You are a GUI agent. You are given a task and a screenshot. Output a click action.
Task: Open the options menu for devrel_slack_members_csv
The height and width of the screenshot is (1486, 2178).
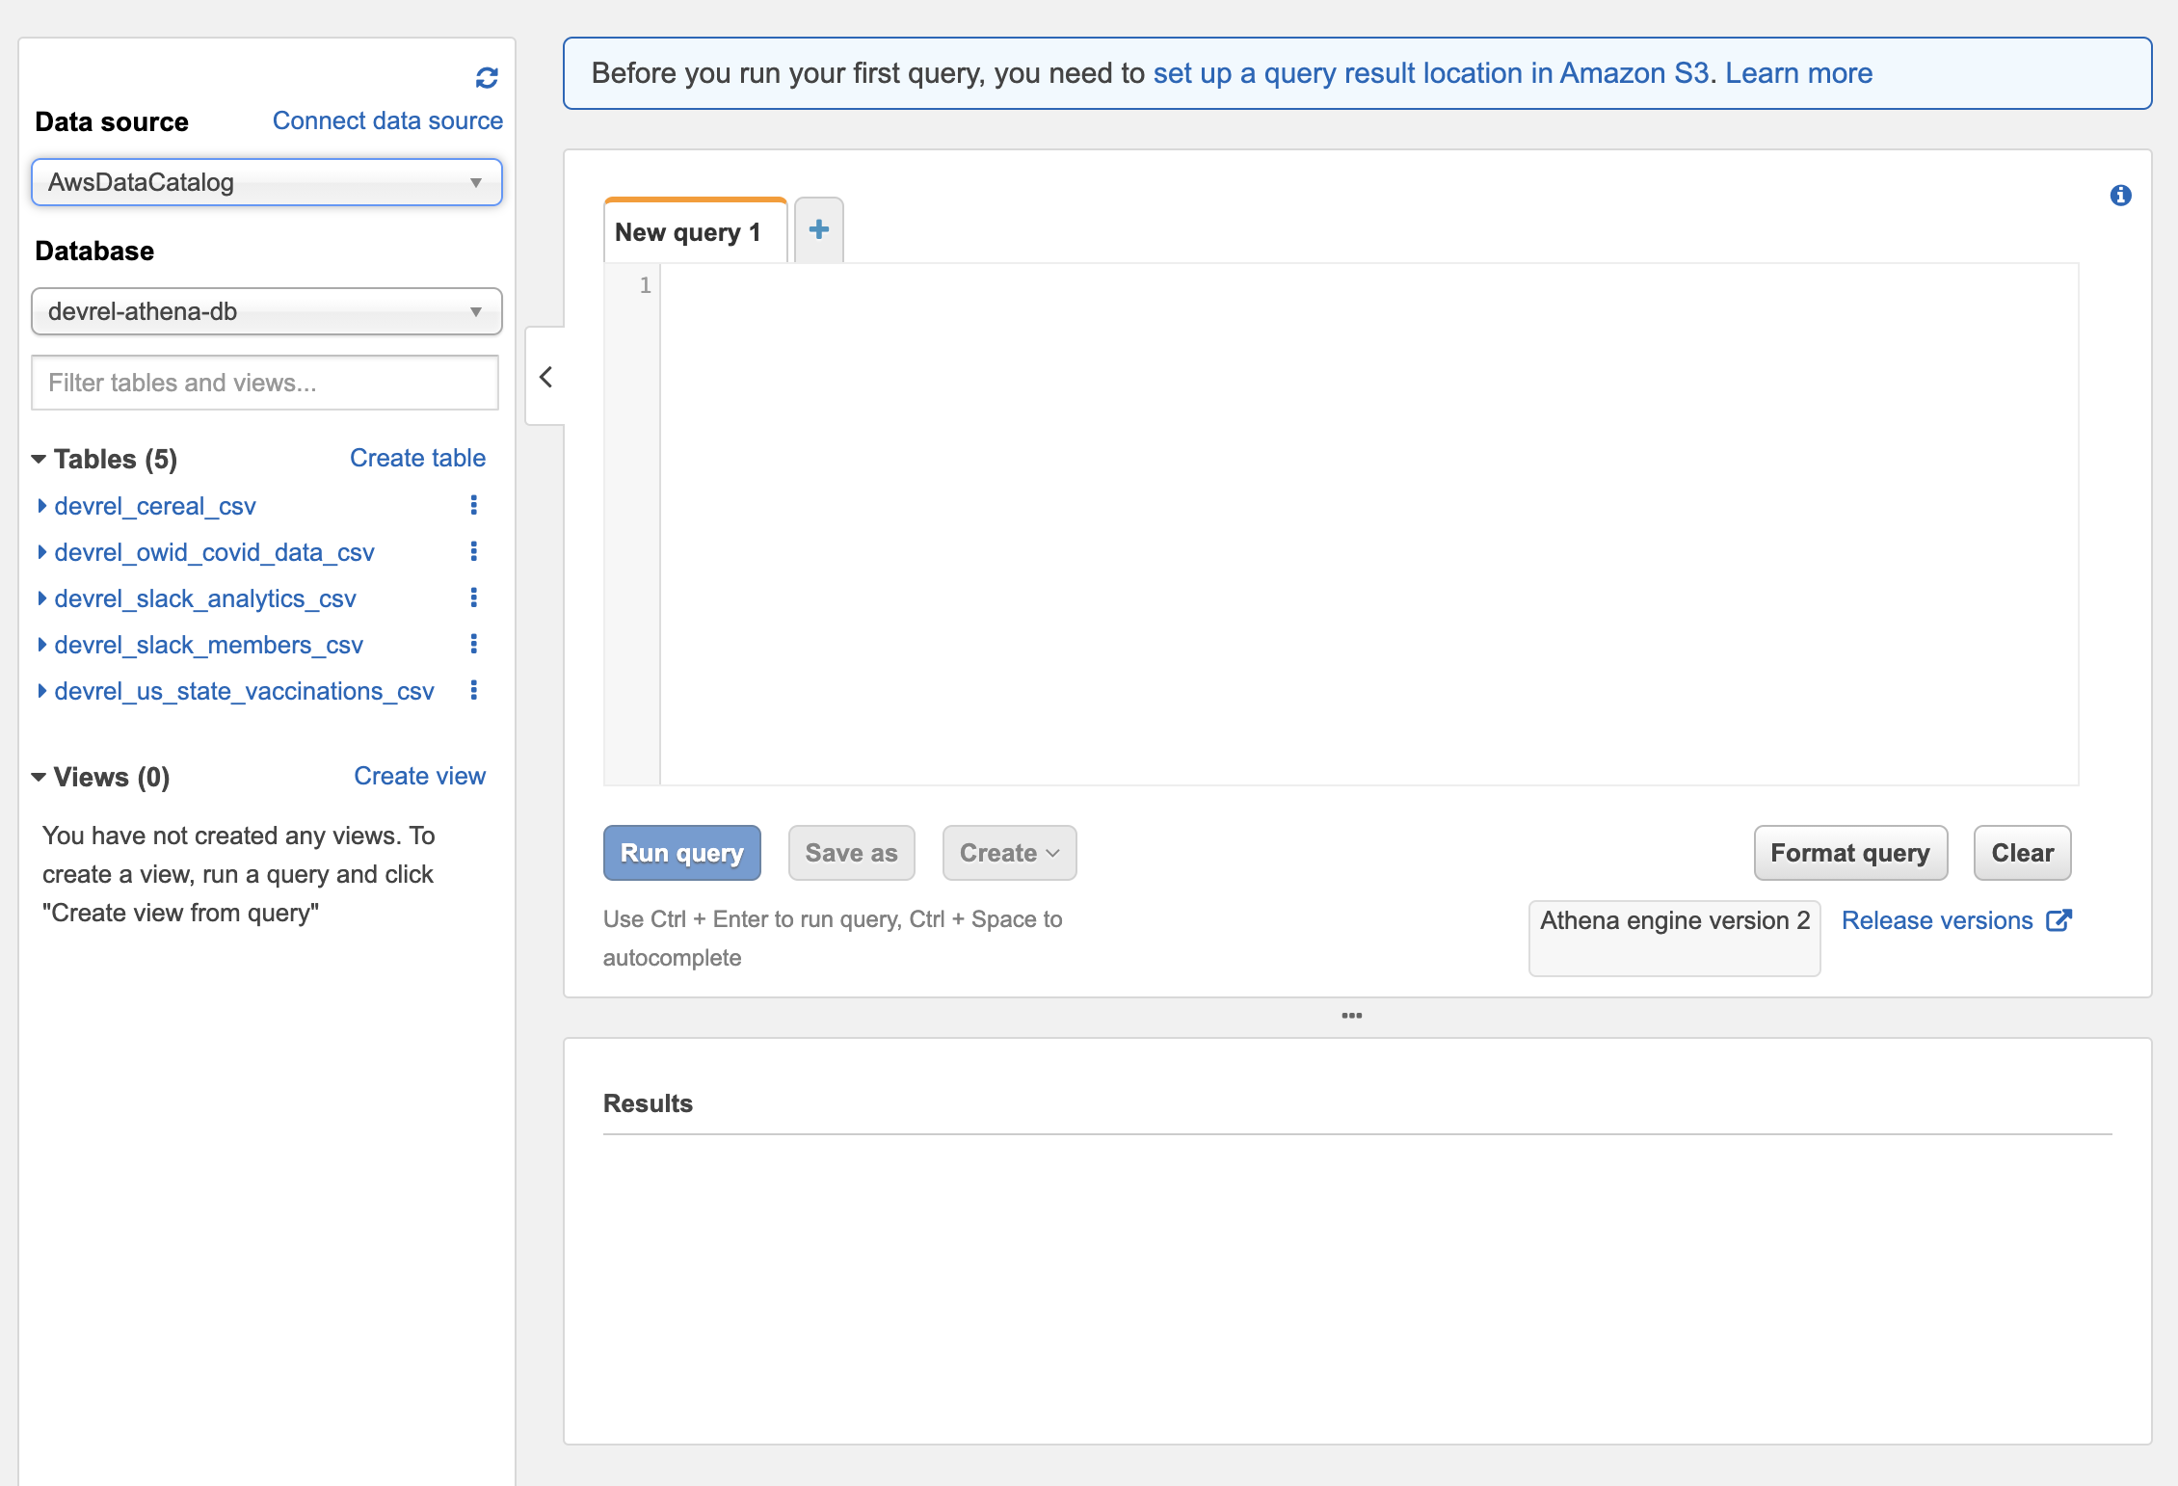[473, 644]
